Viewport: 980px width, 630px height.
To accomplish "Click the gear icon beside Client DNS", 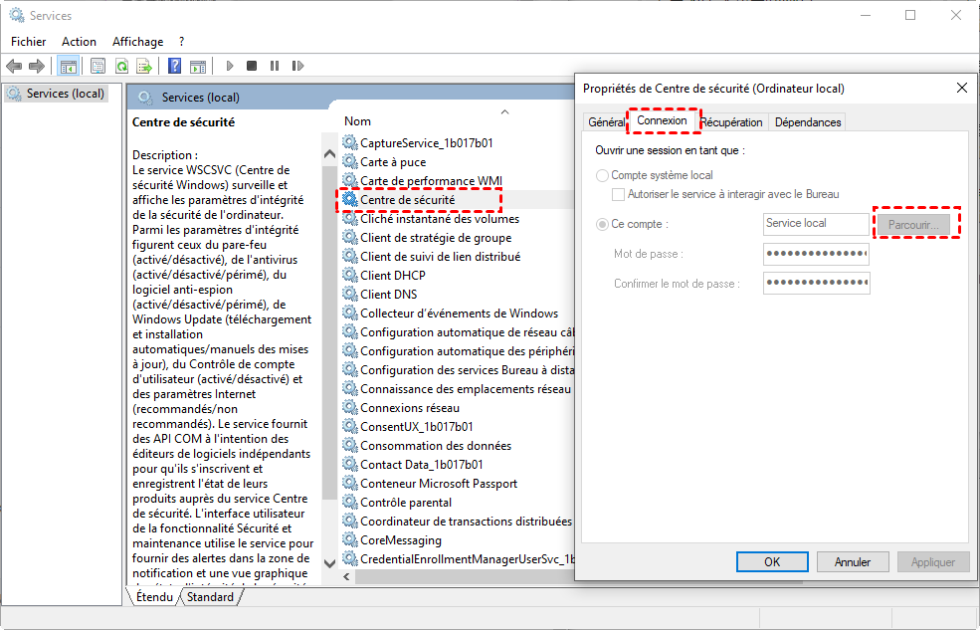I will 350,294.
